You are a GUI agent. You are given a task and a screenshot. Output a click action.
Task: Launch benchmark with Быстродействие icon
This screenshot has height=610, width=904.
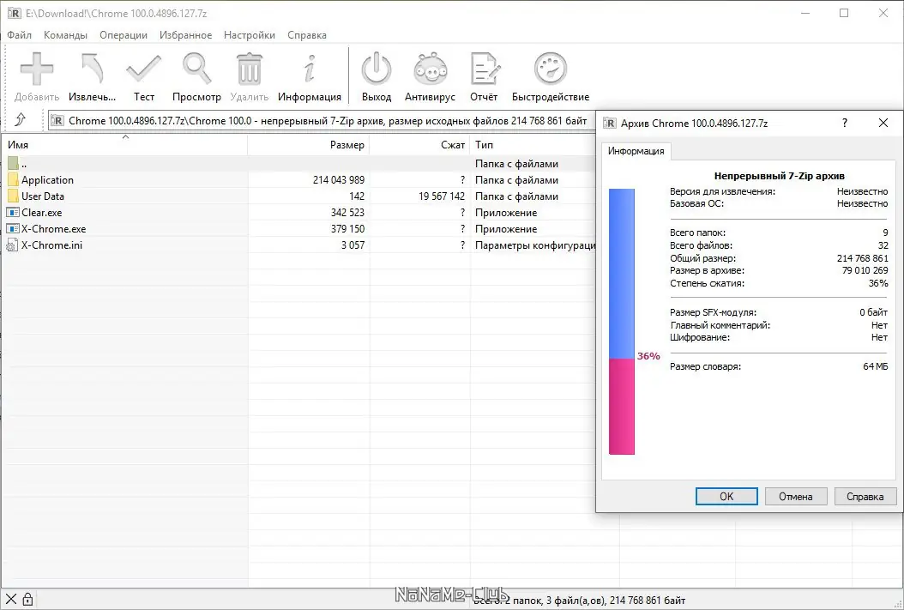(550, 69)
